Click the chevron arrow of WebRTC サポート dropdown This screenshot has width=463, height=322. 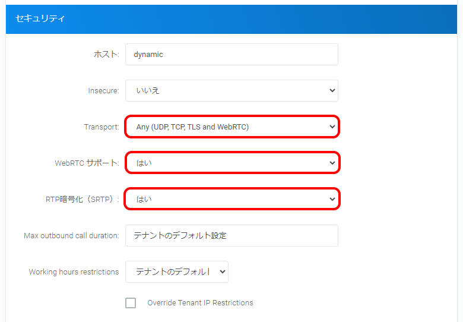pos(332,163)
